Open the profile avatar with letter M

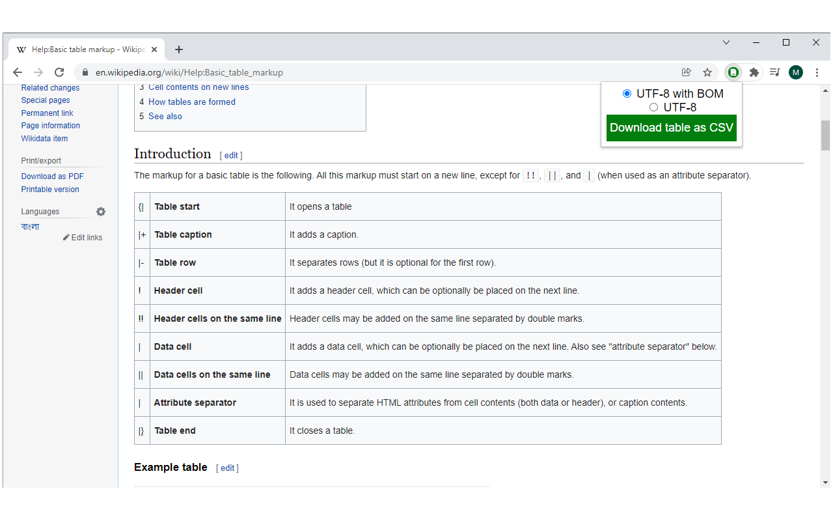click(x=795, y=72)
